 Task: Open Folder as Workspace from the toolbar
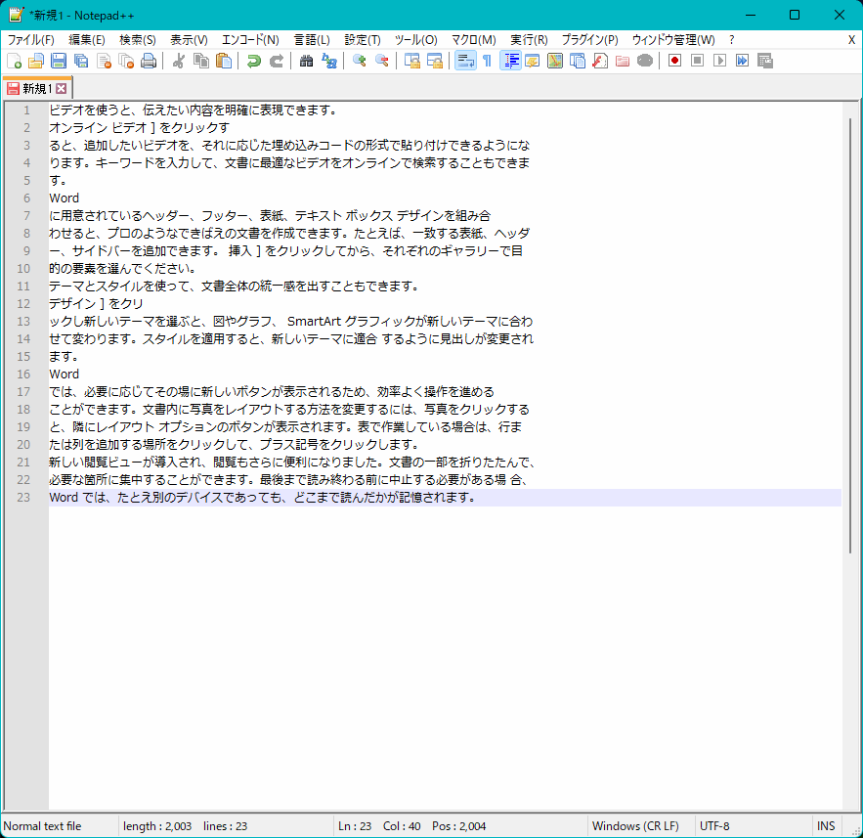pos(623,61)
